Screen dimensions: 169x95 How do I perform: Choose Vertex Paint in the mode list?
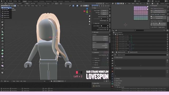coord(6,13)
